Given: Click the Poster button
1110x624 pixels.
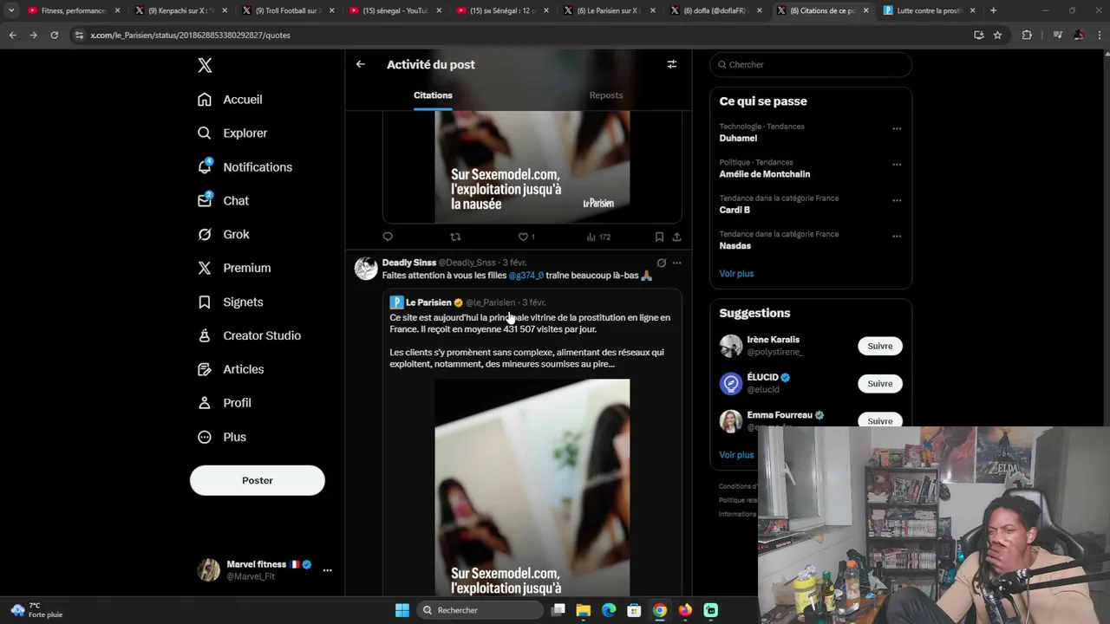Looking at the screenshot, I should [258, 480].
